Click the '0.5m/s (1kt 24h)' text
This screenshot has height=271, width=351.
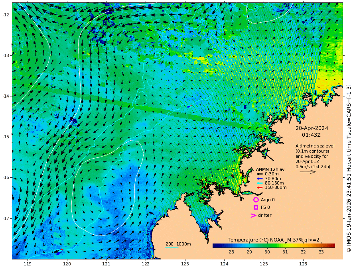(313, 167)
